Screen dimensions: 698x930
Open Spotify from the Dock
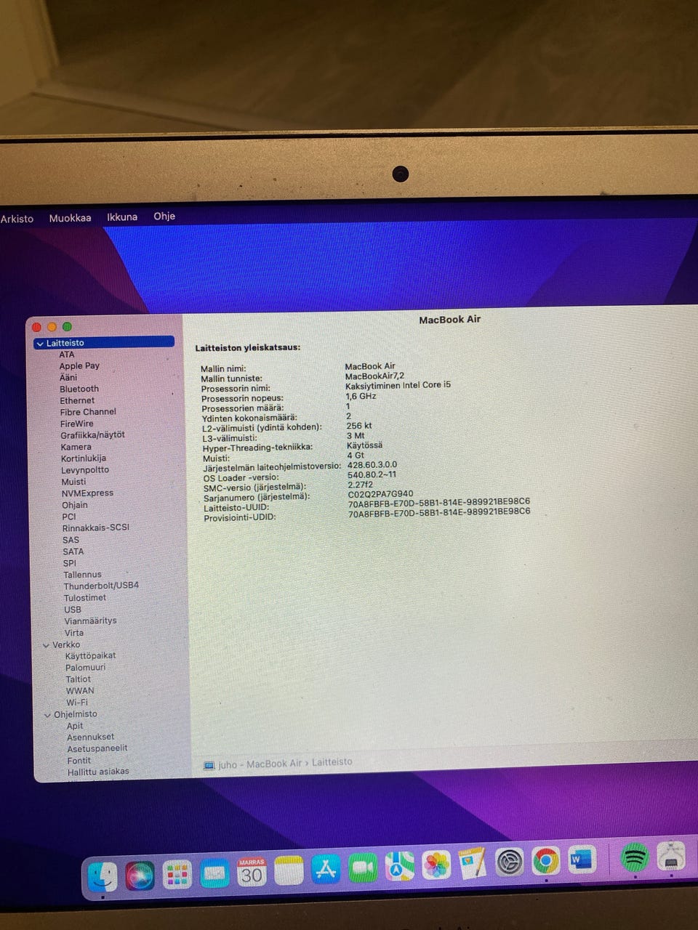[x=635, y=858]
